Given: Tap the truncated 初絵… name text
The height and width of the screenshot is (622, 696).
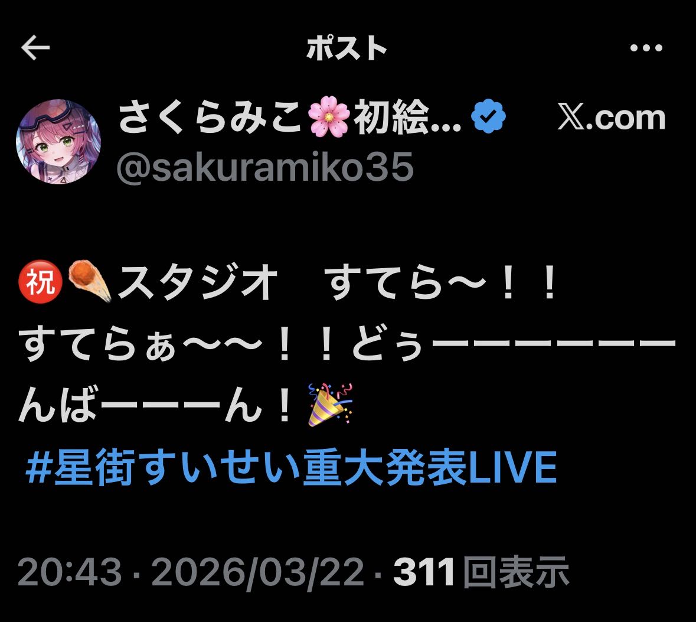Looking at the screenshot, I should pyautogui.click(x=408, y=117).
